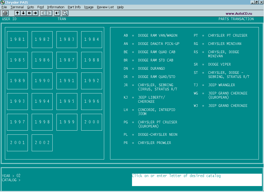Select the JR Chrysler Sebring Cirrus catalog
Screen dimensions: 264x192
(151, 87)
